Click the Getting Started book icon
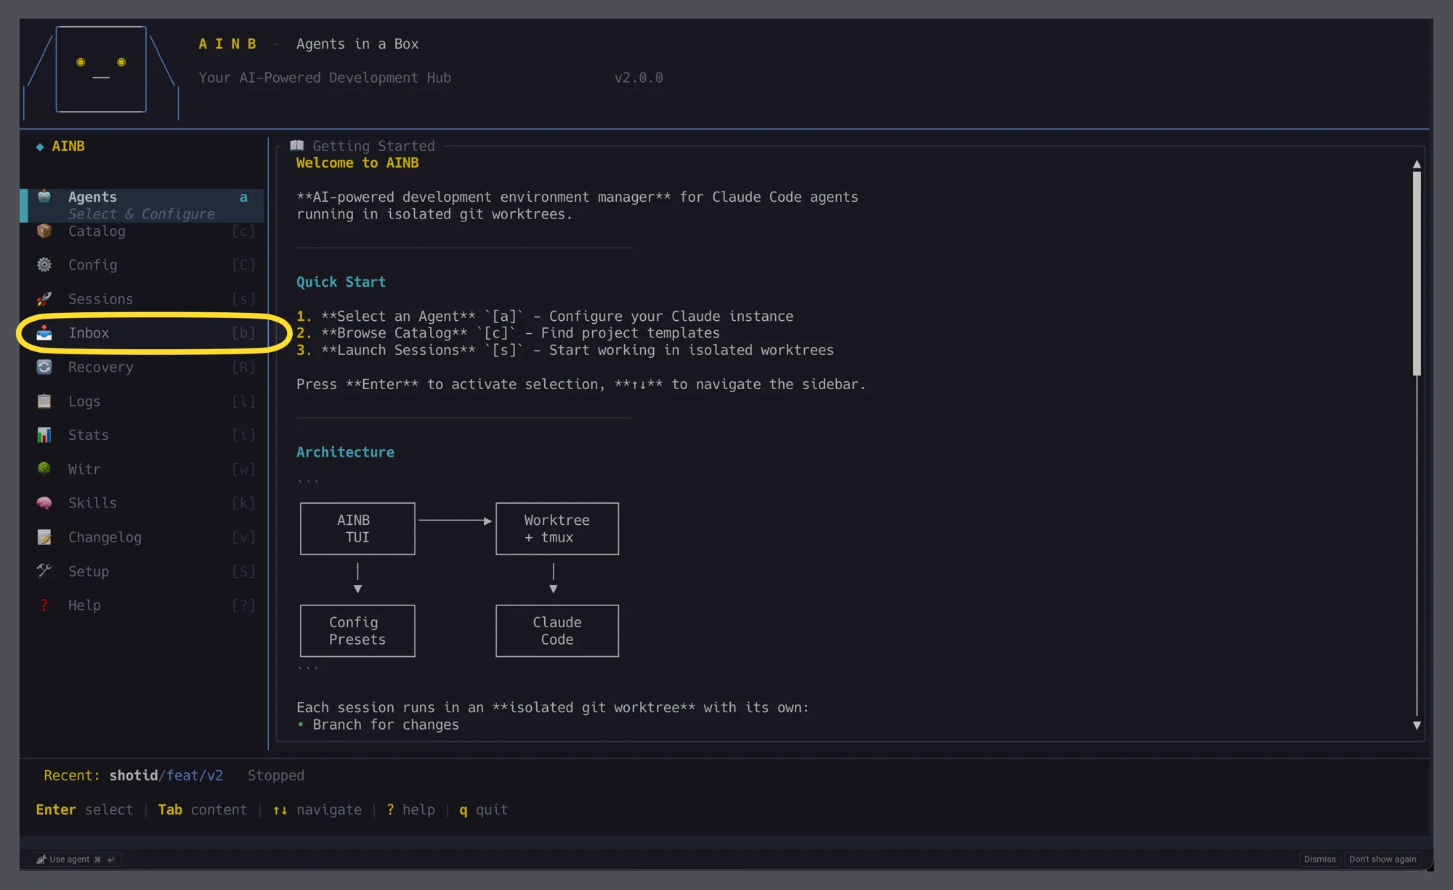The image size is (1453, 890). pos(297,146)
